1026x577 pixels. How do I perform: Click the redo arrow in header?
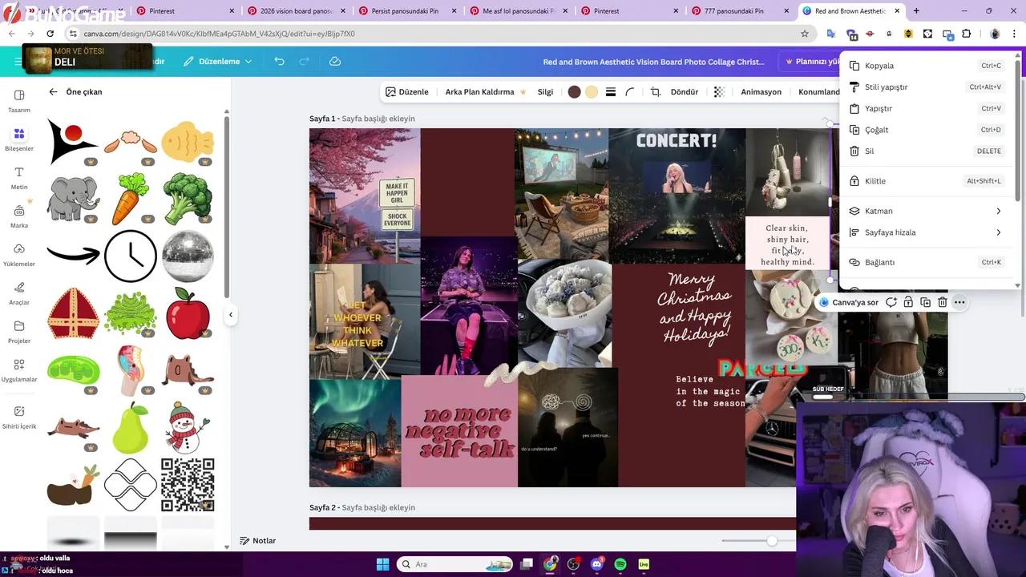pyautogui.click(x=305, y=61)
